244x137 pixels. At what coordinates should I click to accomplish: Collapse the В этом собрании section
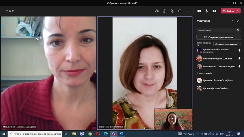(x=195, y=44)
